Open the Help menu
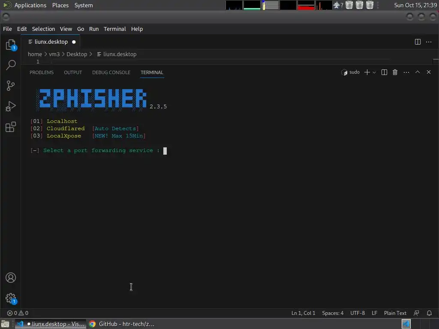Image resolution: width=439 pixels, height=329 pixels. [137, 29]
